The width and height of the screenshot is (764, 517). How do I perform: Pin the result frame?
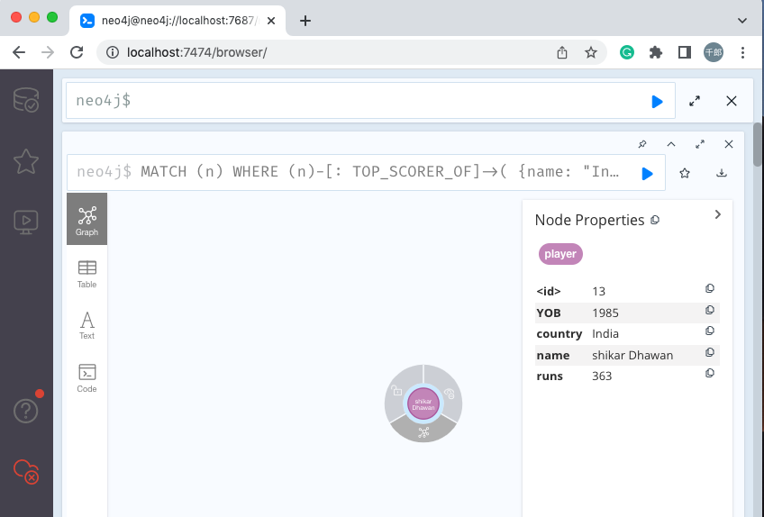point(642,144)
